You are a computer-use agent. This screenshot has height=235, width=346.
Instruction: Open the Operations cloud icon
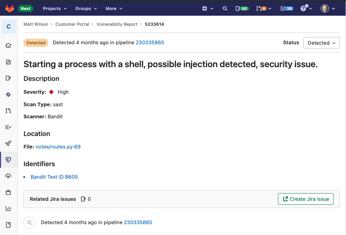point(8,176)
